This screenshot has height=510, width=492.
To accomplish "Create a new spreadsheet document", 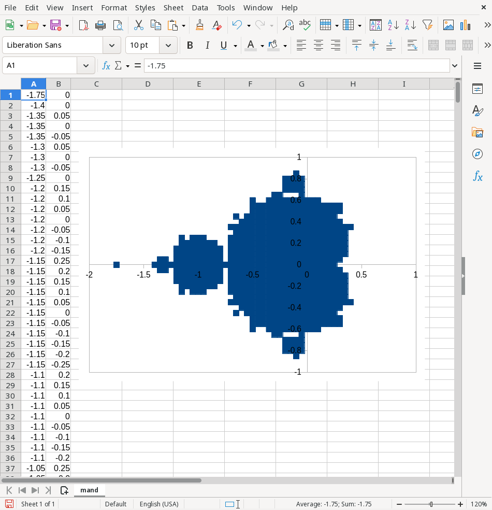I will pyautogui.click(x=10, y=25).
